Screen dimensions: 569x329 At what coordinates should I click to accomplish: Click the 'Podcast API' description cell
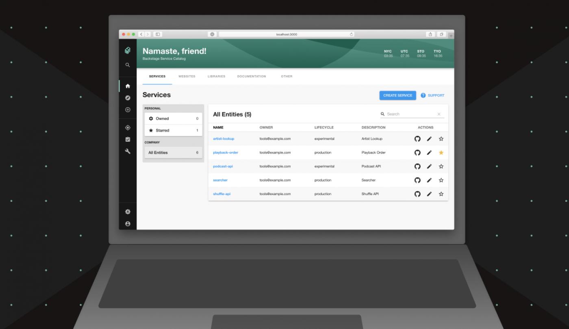click(x=371, y=167)
